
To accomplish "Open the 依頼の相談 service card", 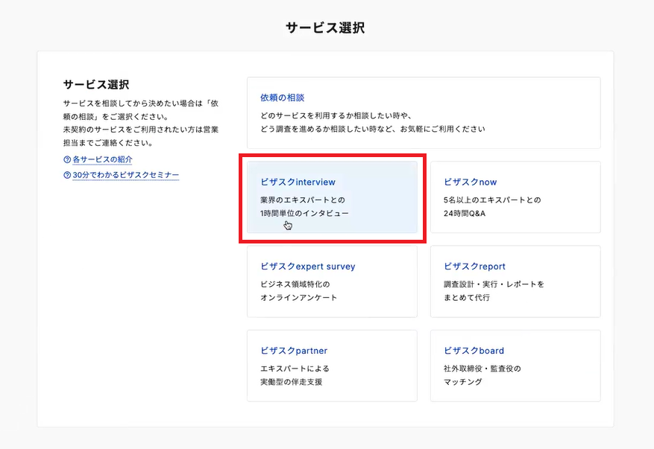I will pyautogui.click(x=424, y=113).
